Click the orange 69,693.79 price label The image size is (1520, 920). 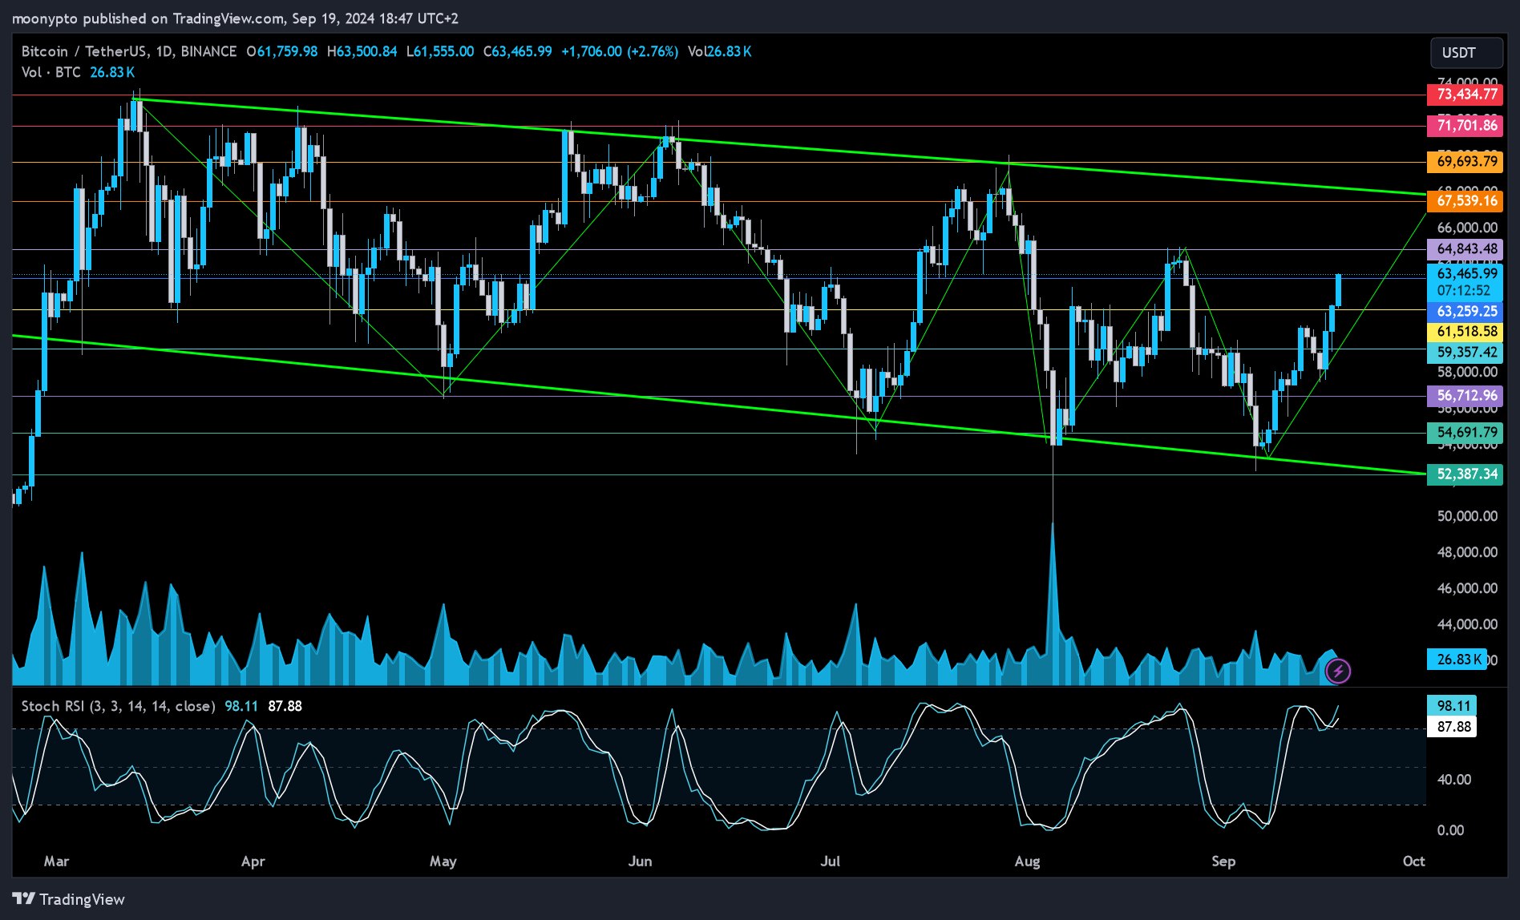coord(1466,162)
